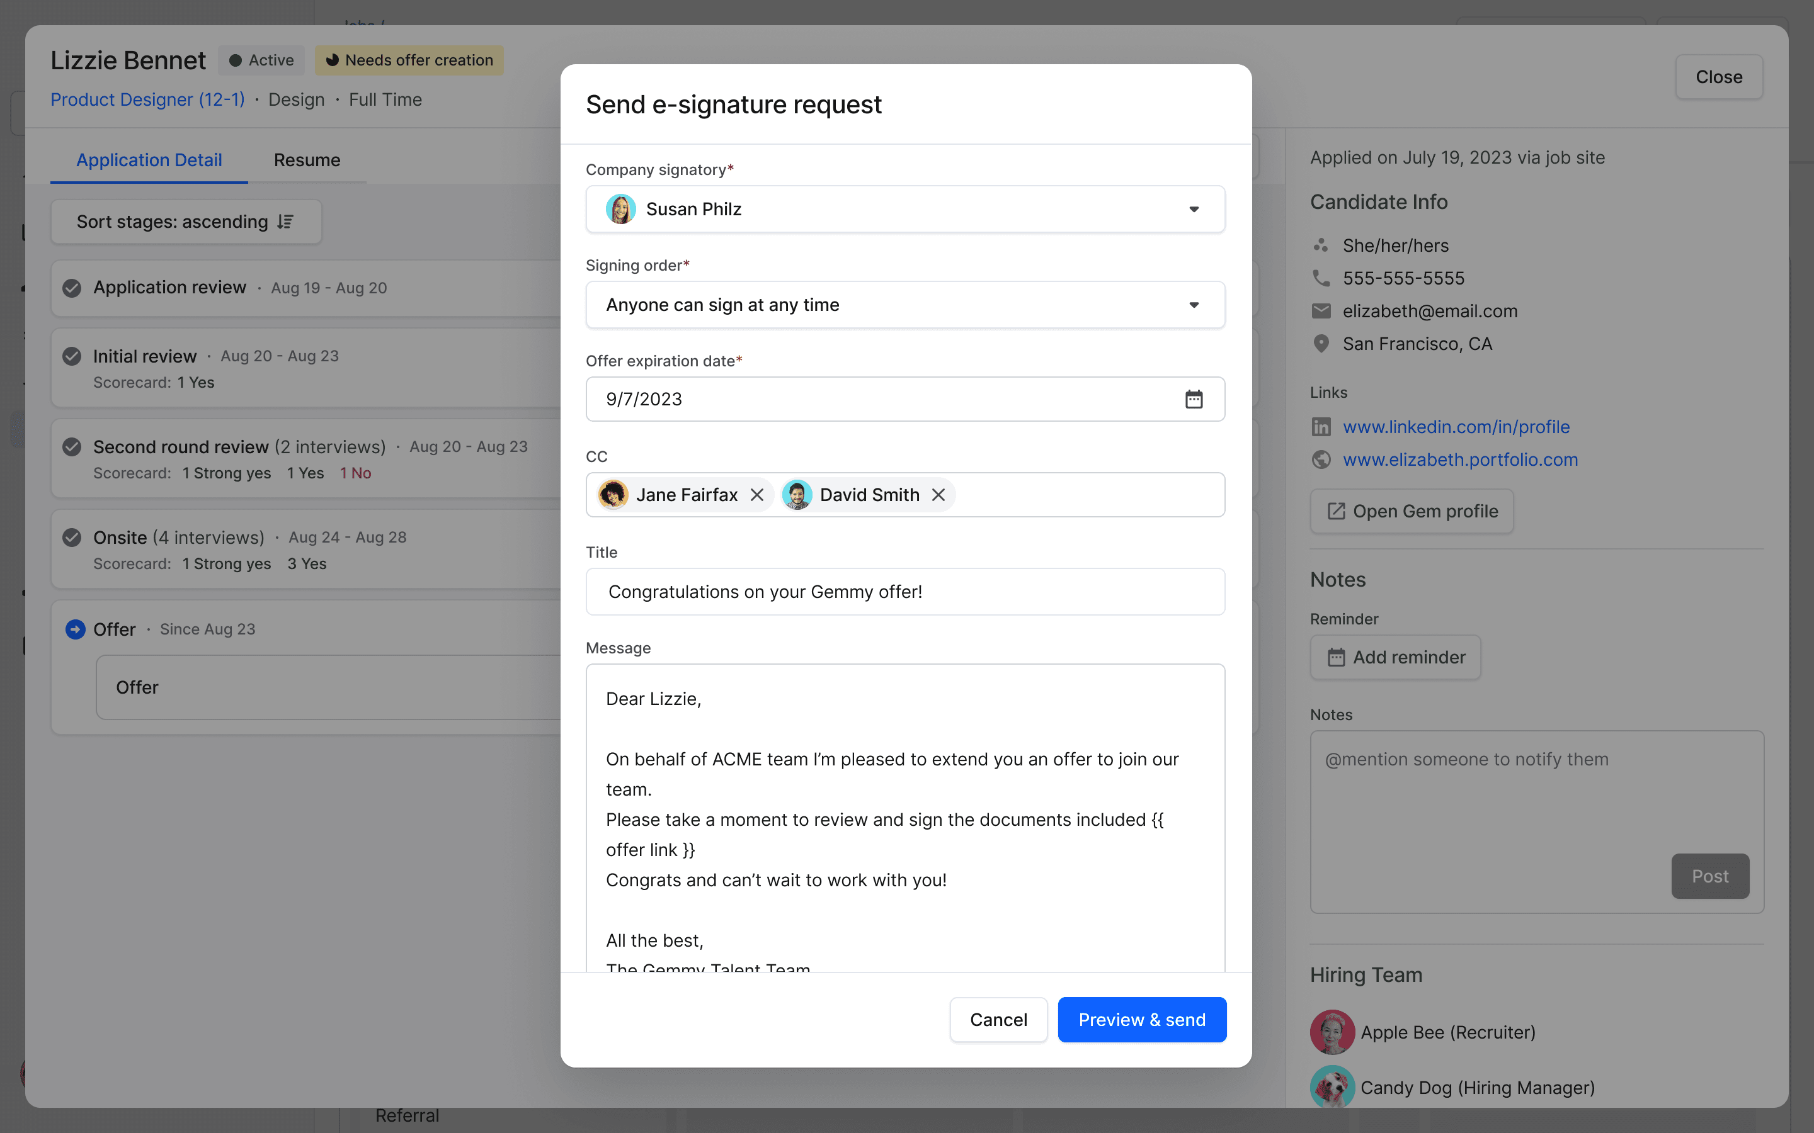The height and width of the screenshot is (1133, 1814).
Task: Click the sort ascending icon
Action: coord(285,222)
